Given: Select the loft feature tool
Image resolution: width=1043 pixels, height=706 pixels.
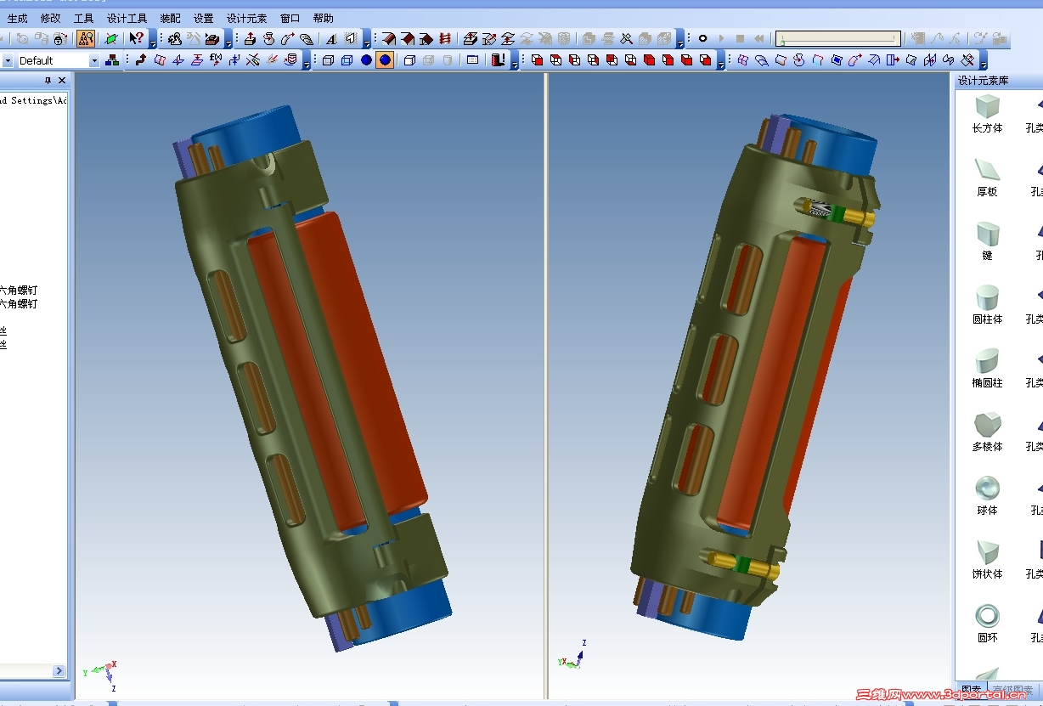Looking at the screenshot, I should click(x=306, y=38).
